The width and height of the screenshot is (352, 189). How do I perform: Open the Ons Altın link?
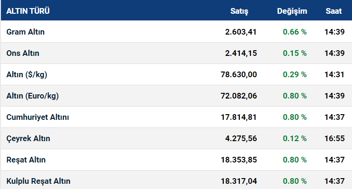pyautogui.click(x=23, y=53)
